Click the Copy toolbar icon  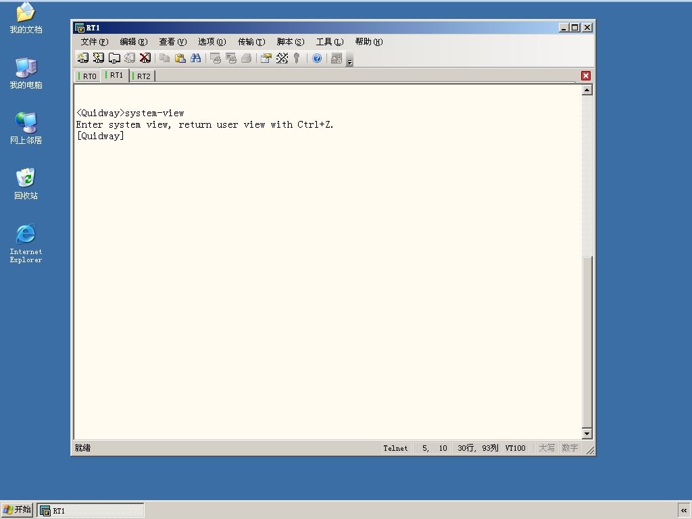[165, 58]
